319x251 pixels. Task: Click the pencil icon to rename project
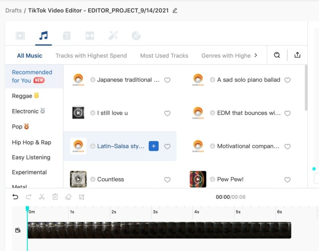(175, 10)
